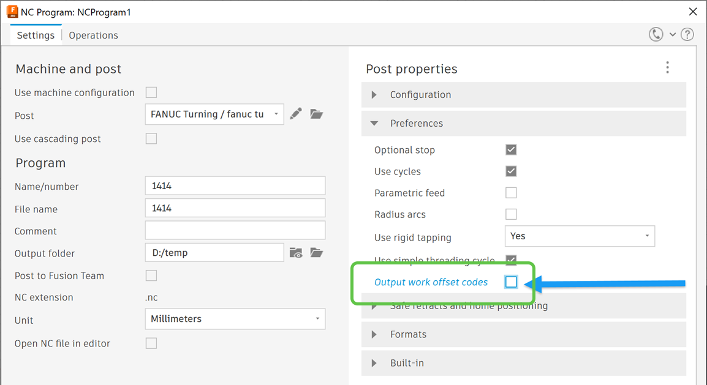Browse for output folder via folder icon
The width and height of the screenshot is (707, 385).
point(316,253)
